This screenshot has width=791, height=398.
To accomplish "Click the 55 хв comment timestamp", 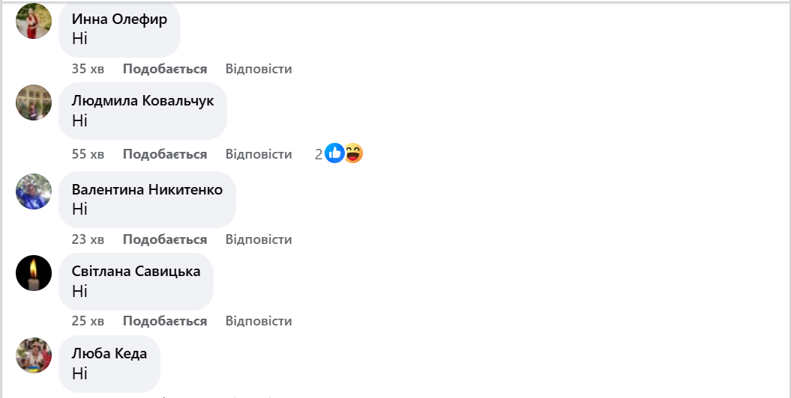I will [x=88, y=154].
